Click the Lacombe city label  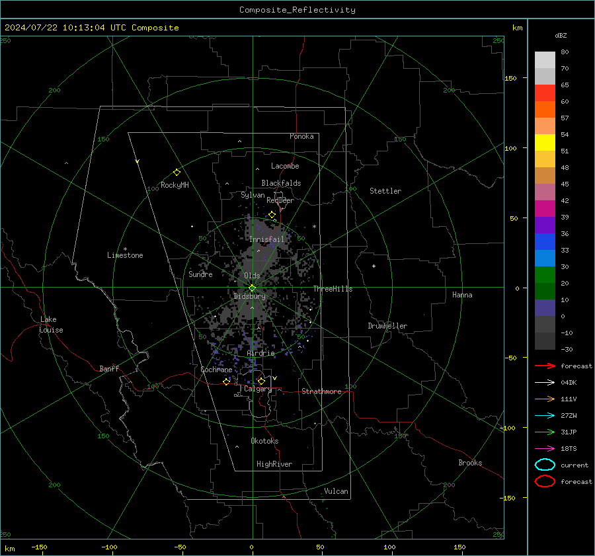point(285,166)
